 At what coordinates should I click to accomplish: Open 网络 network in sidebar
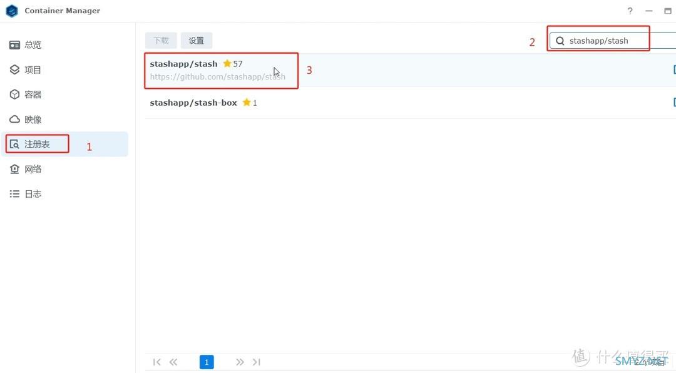[x=64, y=169]
